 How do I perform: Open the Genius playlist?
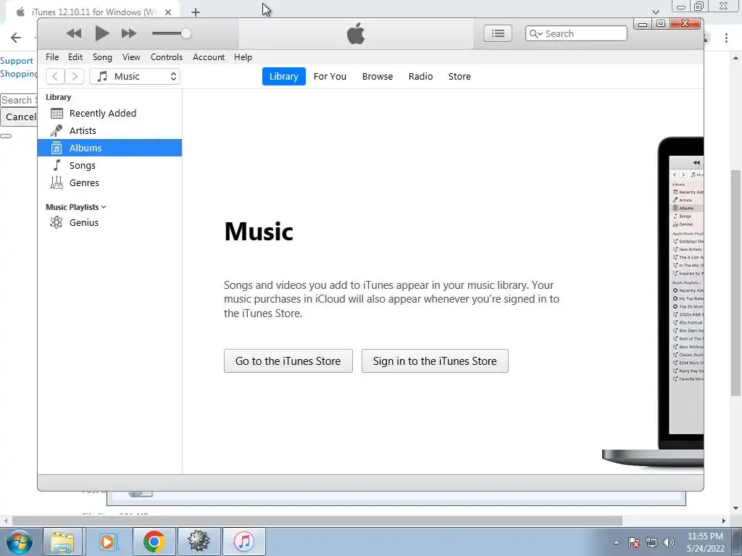pos(110,223)
